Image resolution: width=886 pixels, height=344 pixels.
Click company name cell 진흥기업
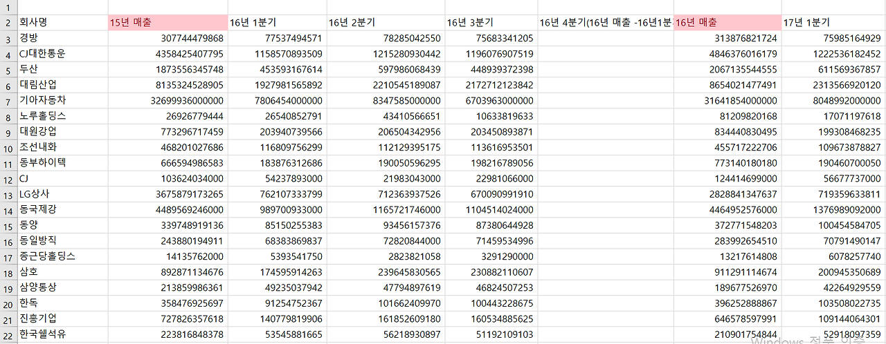pos(62,318)
